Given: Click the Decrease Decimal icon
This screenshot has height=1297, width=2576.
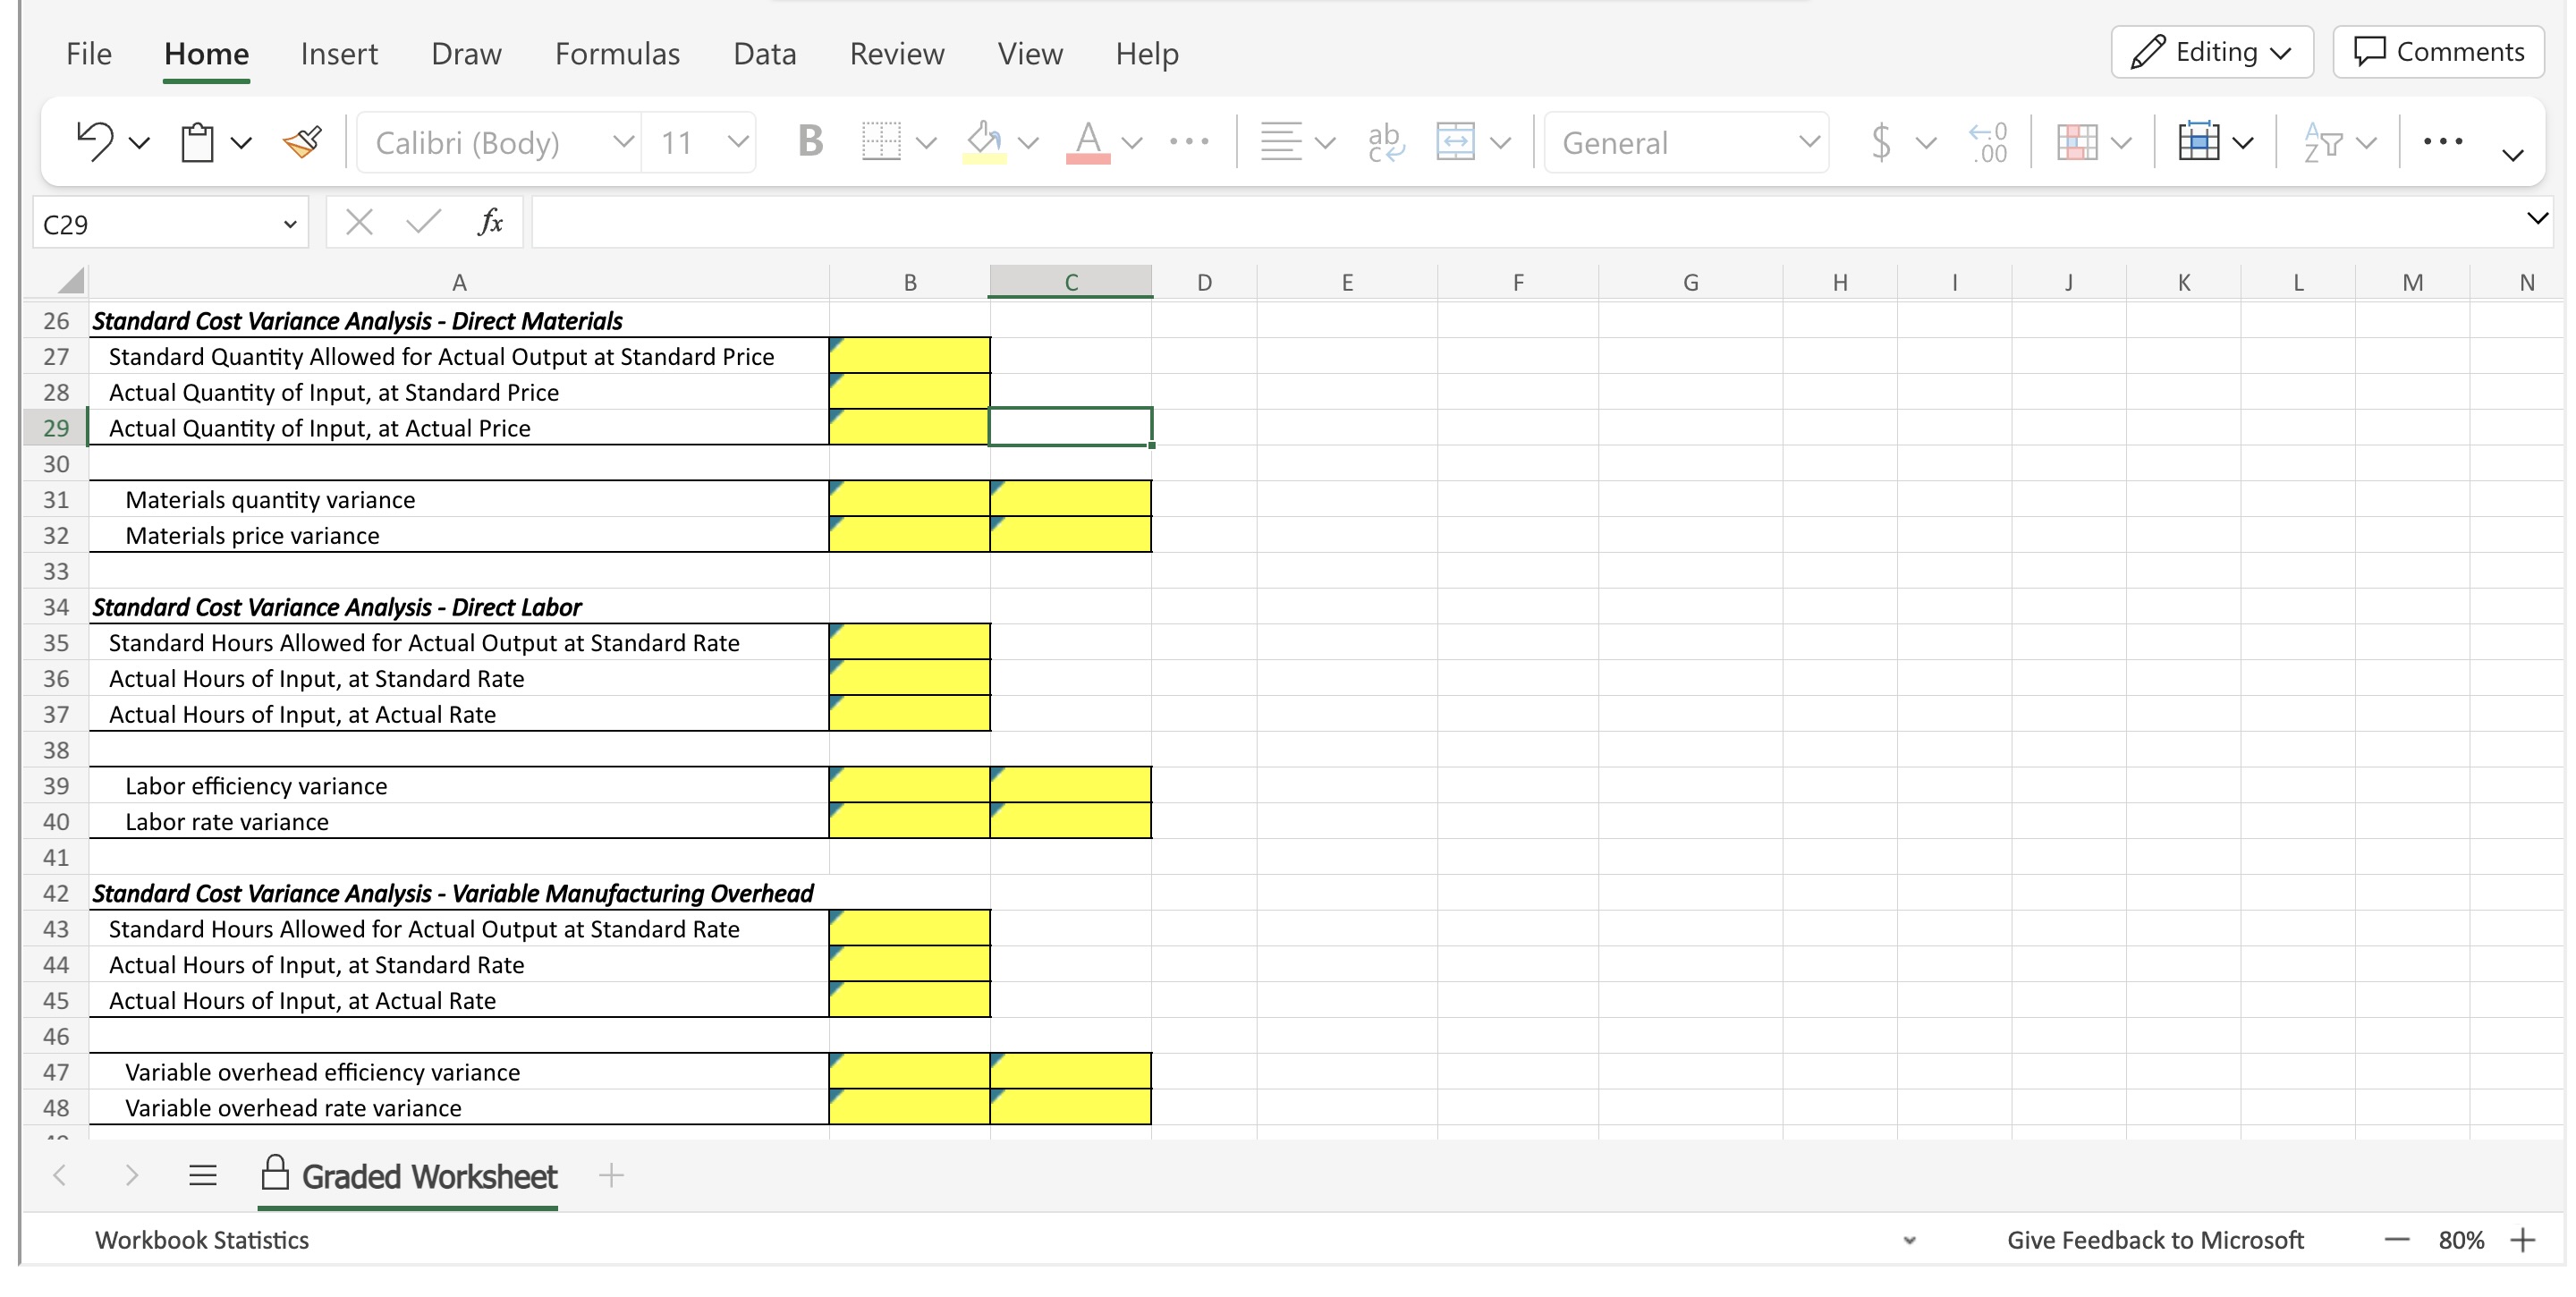Looking at the screenshot, I should [1988, 142].
